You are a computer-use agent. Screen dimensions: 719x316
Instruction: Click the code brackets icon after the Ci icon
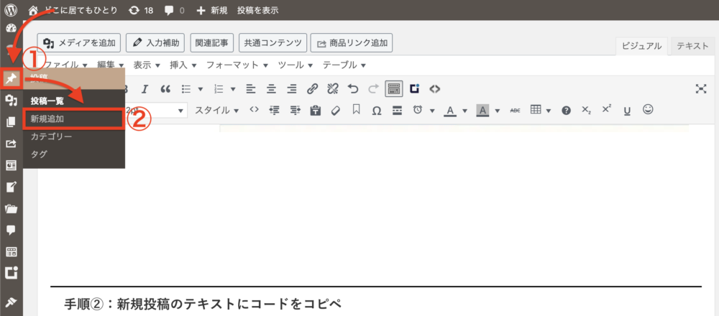[435, 89]
